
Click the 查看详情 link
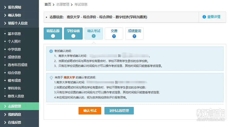(214, 17)
